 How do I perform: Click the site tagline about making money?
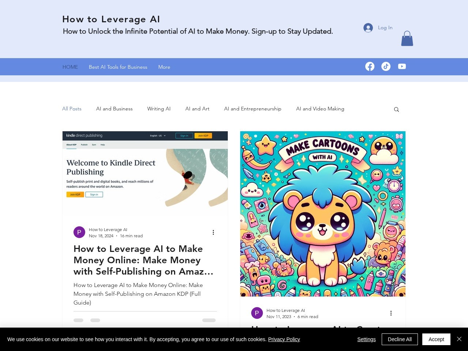pos(198,31)
